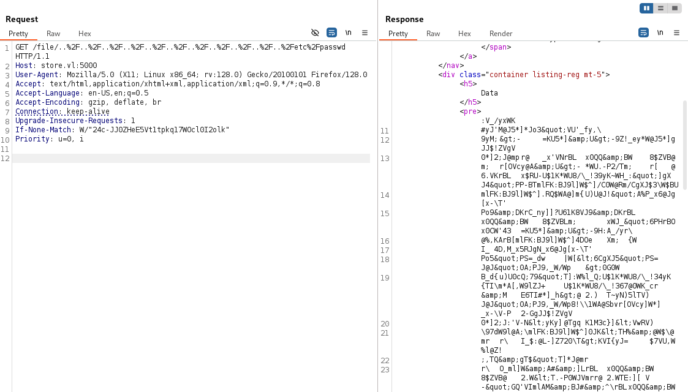688x392 pixels.
Task: Toggle non-printable characters \n in Request panel
Action: (x=349, y=33)
